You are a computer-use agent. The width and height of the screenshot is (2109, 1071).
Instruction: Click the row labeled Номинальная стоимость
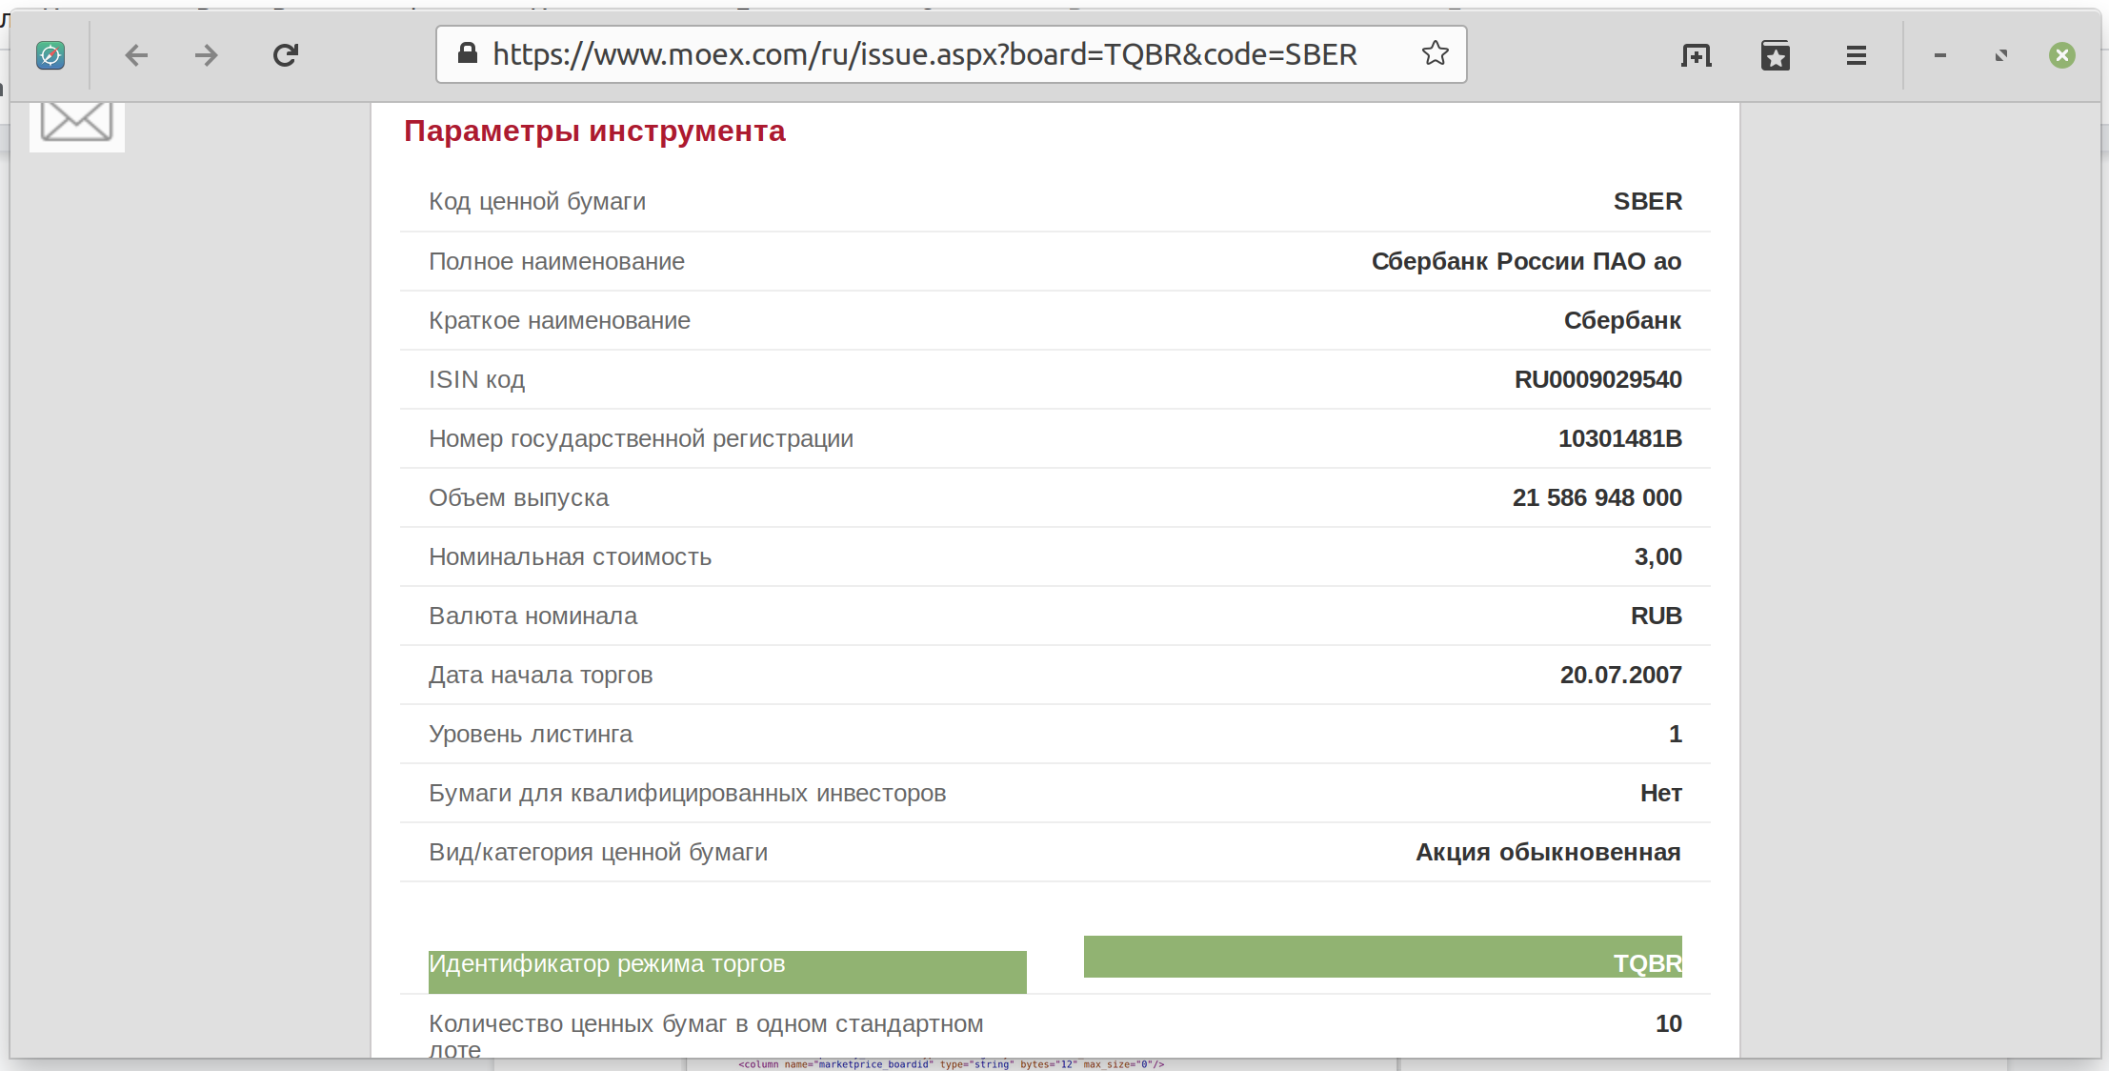pyautogui.click(x=570, y=556)
